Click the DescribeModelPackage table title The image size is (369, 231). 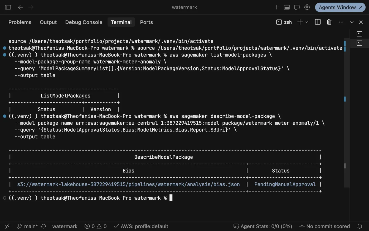click(163, 157)
